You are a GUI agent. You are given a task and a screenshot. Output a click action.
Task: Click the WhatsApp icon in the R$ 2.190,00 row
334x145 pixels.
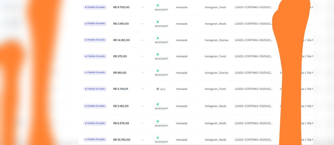coord(158,22)
